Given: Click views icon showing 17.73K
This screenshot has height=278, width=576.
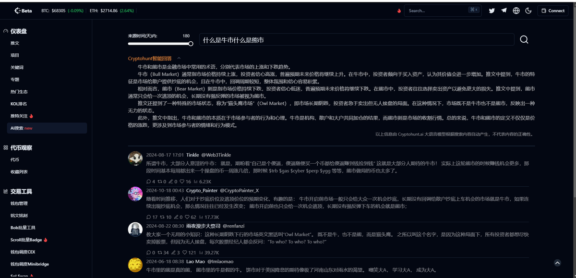Looking at the screenshot, I should [201, 217].
